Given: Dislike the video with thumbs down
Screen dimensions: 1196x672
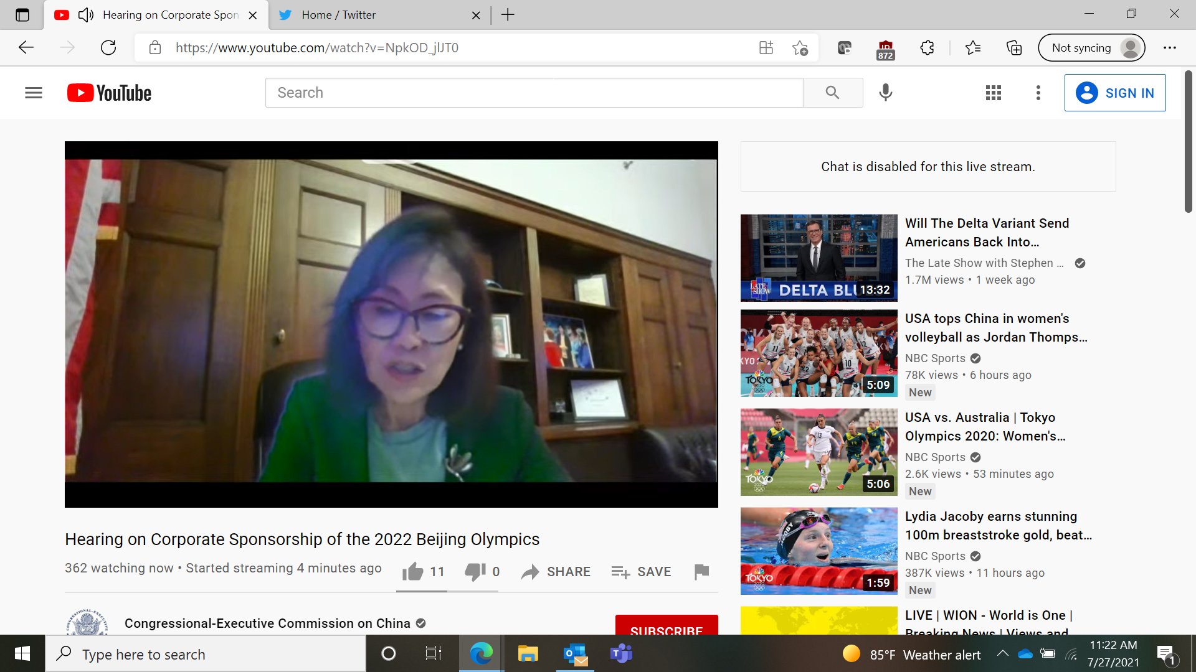Looking at the screenshot, I should (x=475, y=571).
